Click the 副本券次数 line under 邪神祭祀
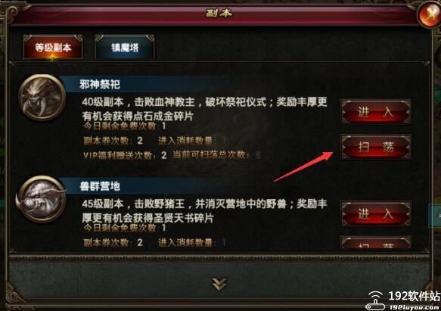The image size is (441, 311). pos(113,141)
